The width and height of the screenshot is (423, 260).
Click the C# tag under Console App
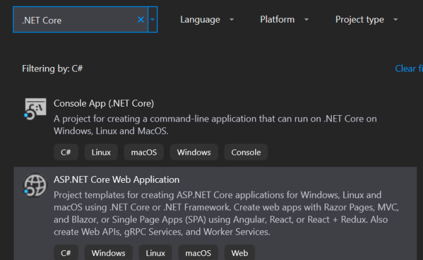click(66, 152)
